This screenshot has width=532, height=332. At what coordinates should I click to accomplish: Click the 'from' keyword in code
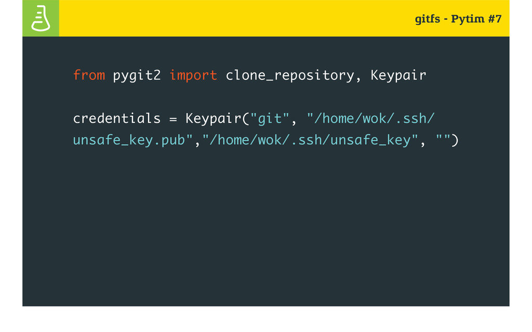(x=89, y=75)
